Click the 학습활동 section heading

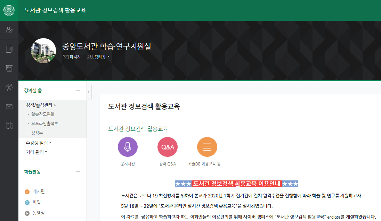[x=33, y=171]
